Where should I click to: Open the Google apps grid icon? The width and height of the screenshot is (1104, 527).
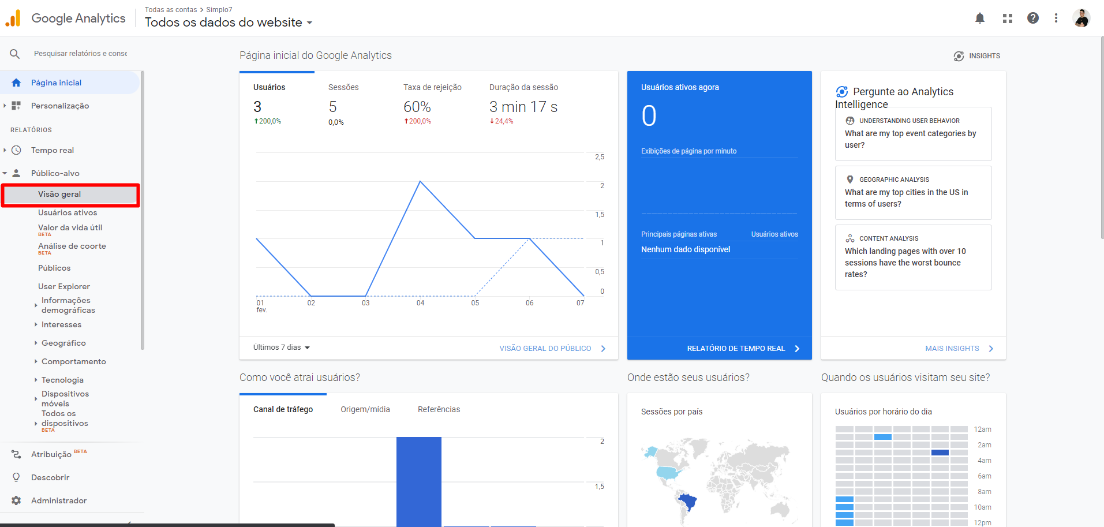click(x=1008, y=18)
